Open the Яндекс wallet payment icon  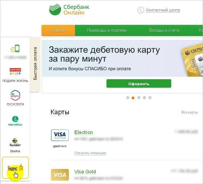[15, 168]
